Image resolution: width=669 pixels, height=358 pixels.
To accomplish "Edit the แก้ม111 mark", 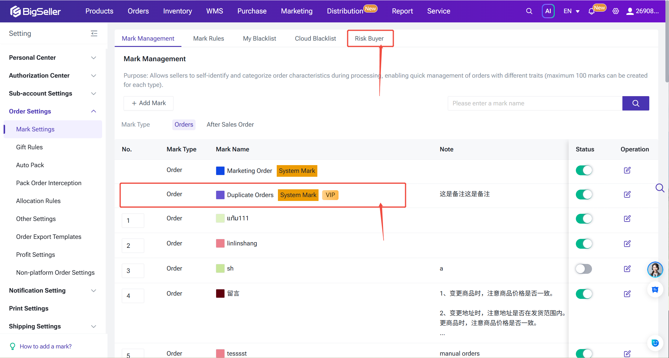I will pyautogui.click(x=627, y=219).
